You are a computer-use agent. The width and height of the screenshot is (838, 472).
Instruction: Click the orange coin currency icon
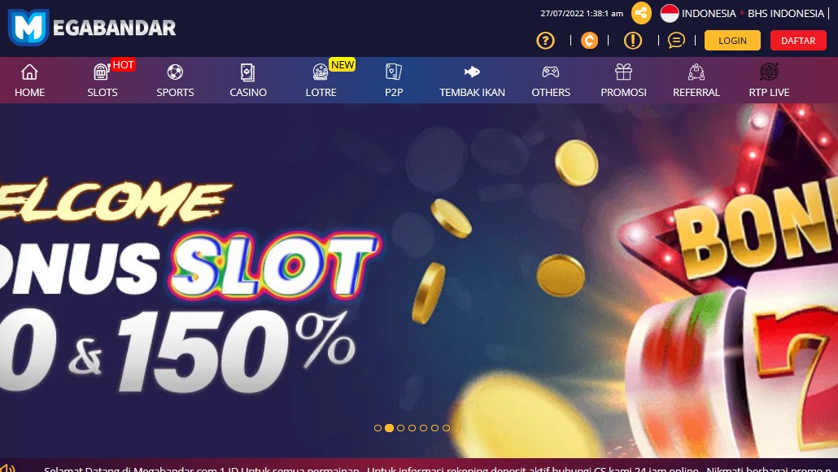click(x=589, y=41)
